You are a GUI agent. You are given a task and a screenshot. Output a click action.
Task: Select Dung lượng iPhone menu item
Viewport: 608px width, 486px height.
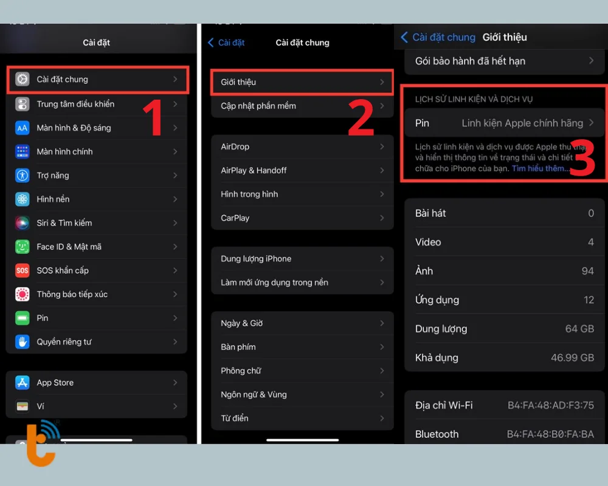tap(256, 259)
